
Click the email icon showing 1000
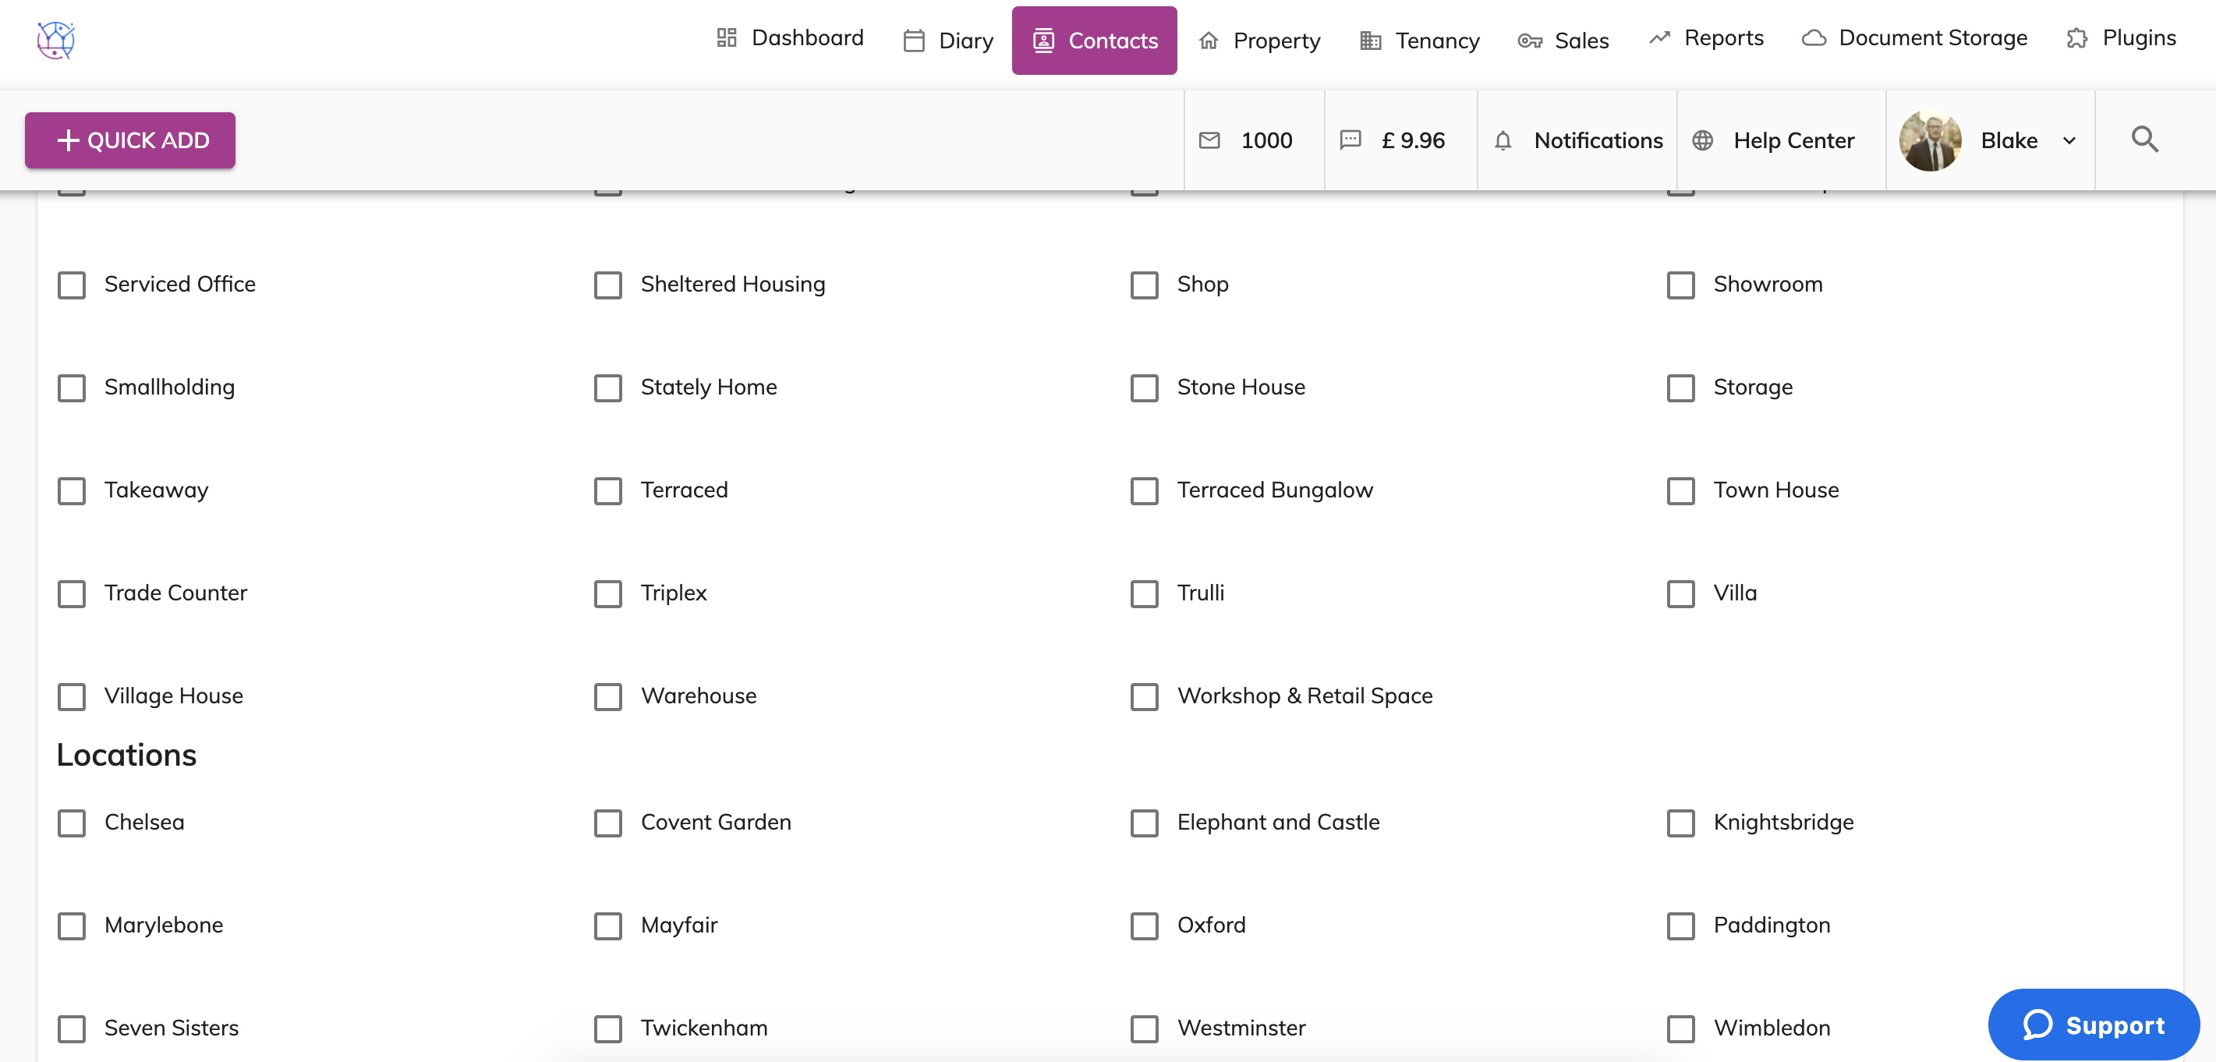(1210, 140)
